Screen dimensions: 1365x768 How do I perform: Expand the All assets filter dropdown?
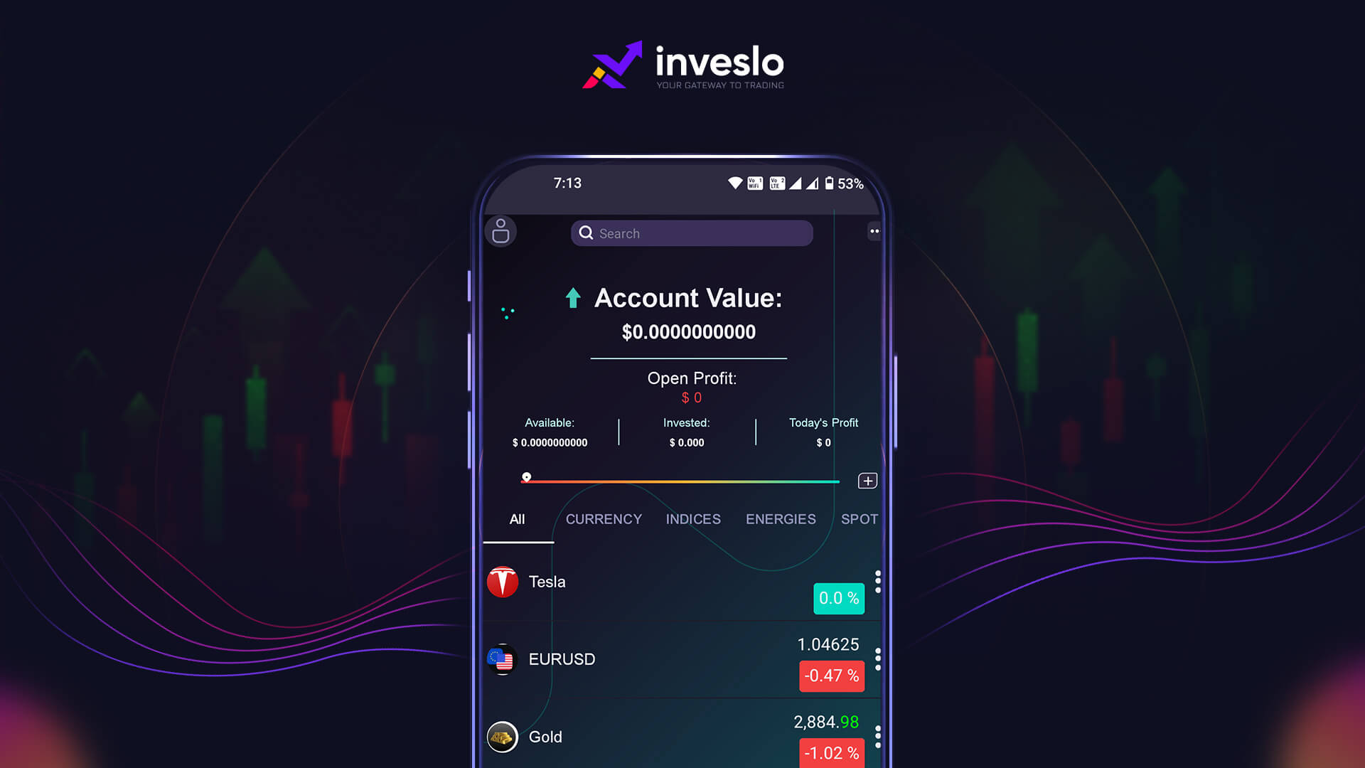click(x=517, y=518)
